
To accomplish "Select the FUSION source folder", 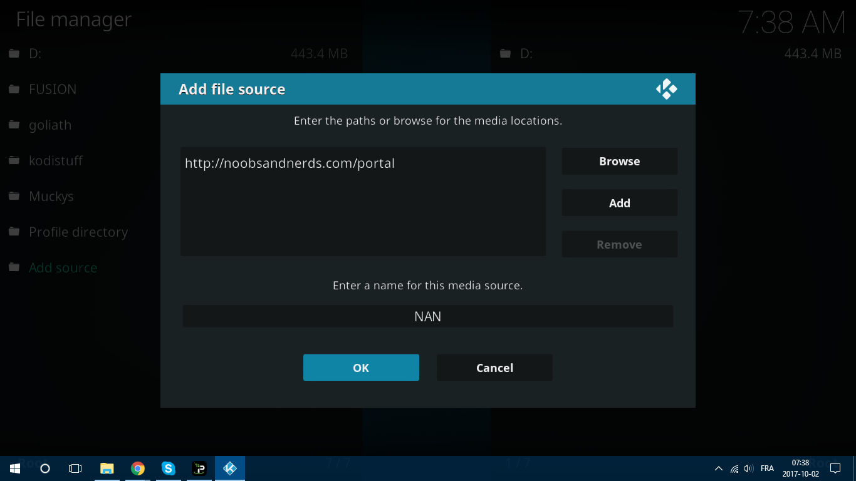I will 53,90.
